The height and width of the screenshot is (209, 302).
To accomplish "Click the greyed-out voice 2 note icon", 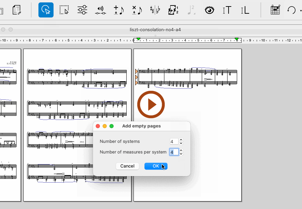I will tap(191, 10).
